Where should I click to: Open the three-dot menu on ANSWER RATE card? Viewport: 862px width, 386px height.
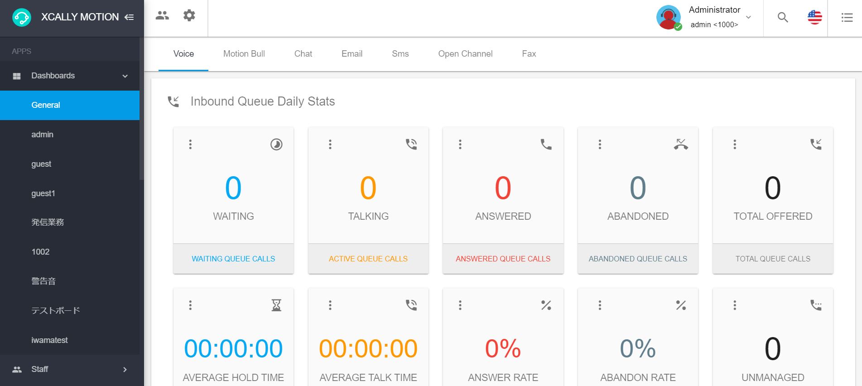point(460,305)
